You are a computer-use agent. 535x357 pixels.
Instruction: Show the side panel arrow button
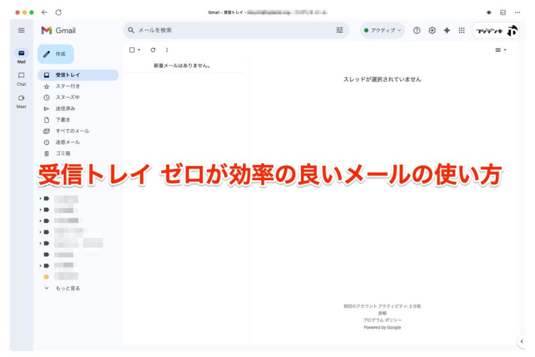(521, 341)
